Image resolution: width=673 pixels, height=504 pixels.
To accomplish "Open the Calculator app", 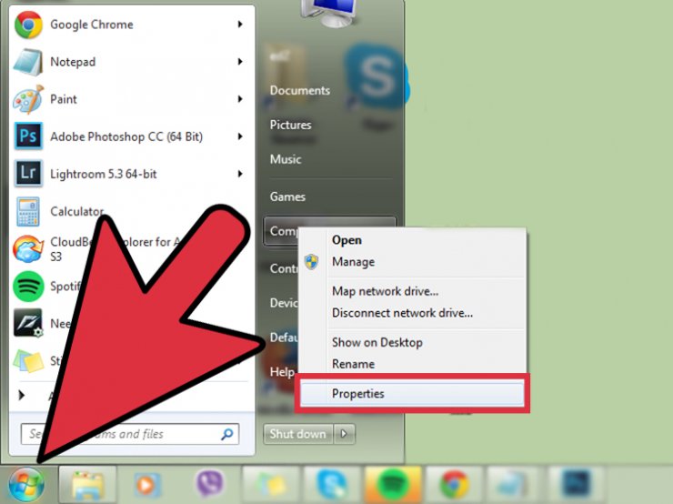I will [76, 211].
